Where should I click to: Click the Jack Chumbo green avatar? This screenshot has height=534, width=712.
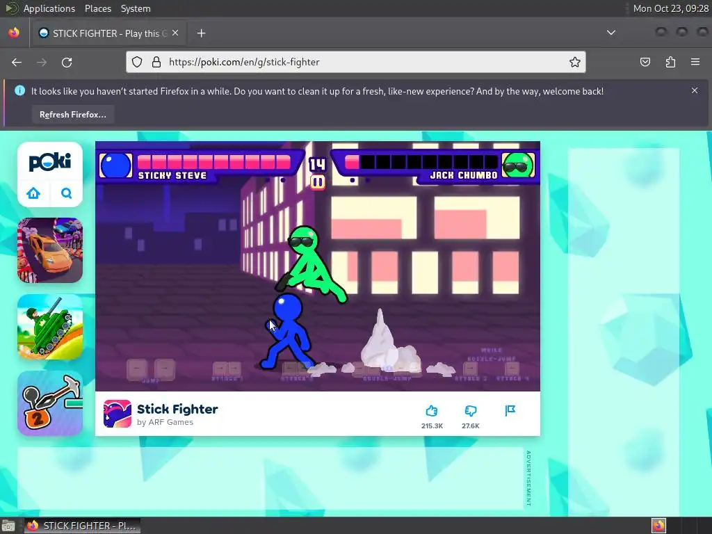click(x=517, y=165)
